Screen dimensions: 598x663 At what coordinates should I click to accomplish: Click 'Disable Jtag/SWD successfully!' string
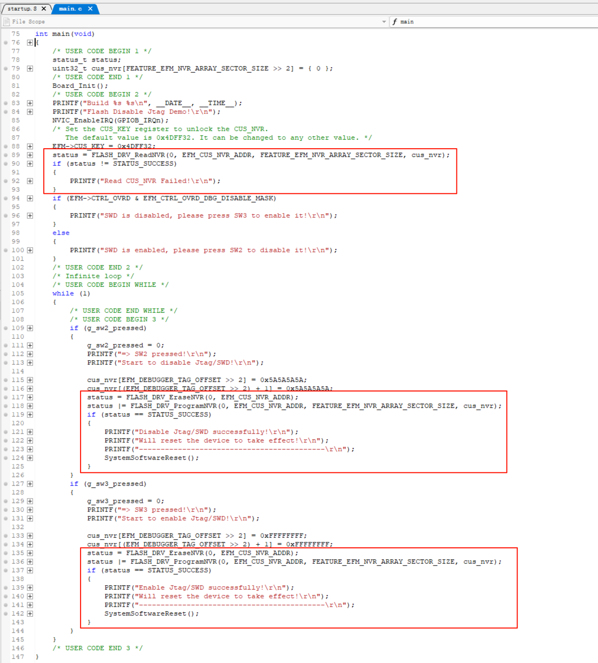coord(213,432)
